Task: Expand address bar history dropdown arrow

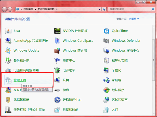Action: [x=99, y=9]
